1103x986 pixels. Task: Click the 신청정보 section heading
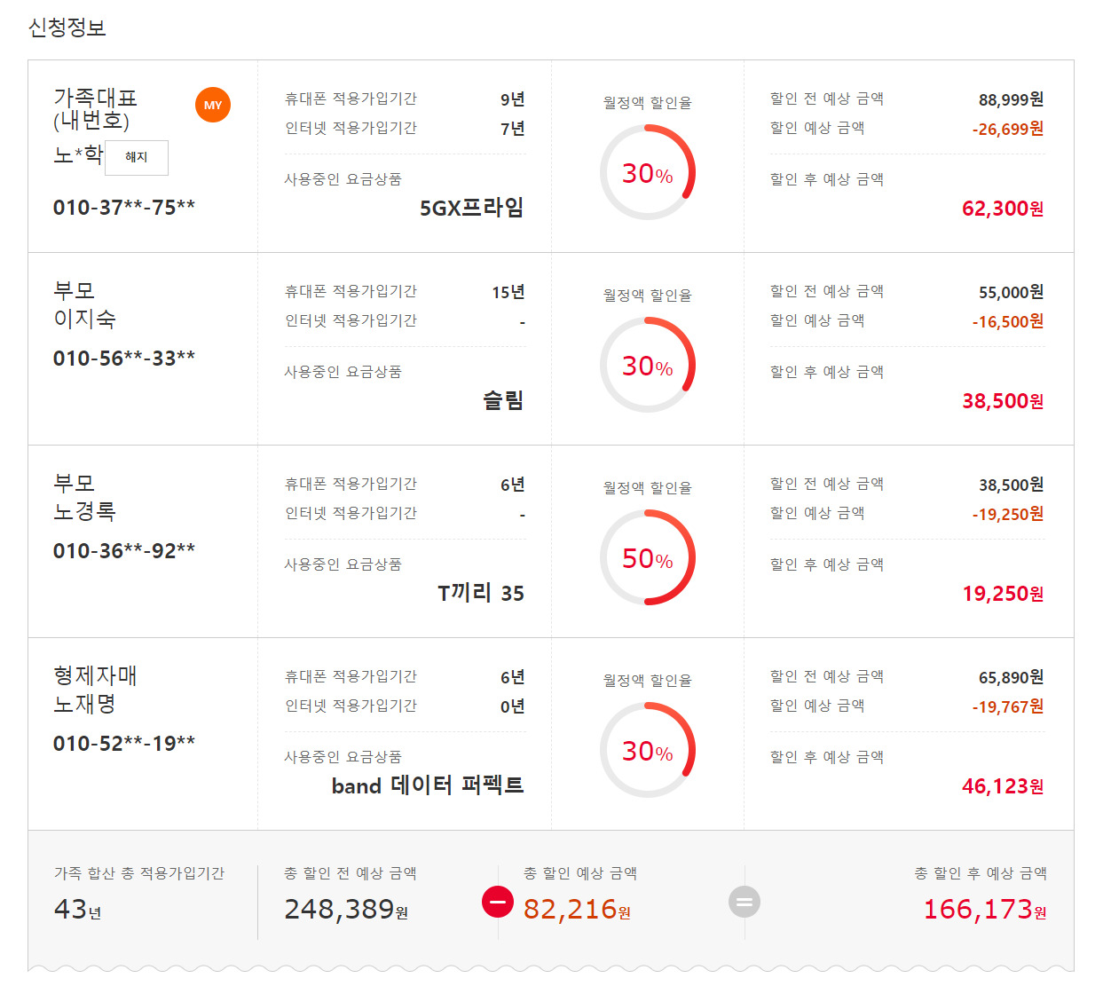67,28
